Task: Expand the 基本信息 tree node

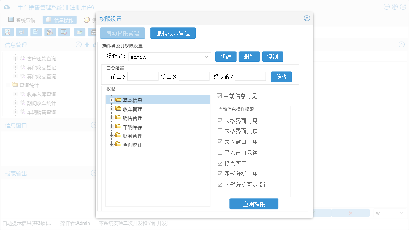Action: point(111,100)
